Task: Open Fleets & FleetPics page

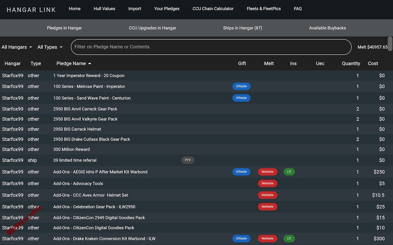Action: click(x=264, y=9)
